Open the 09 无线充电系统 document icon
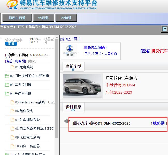 point(12,137)
